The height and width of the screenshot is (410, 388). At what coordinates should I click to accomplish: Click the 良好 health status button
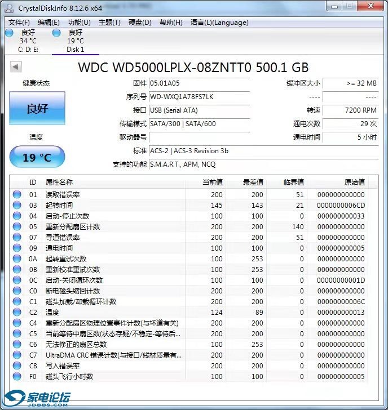point(37,108)
